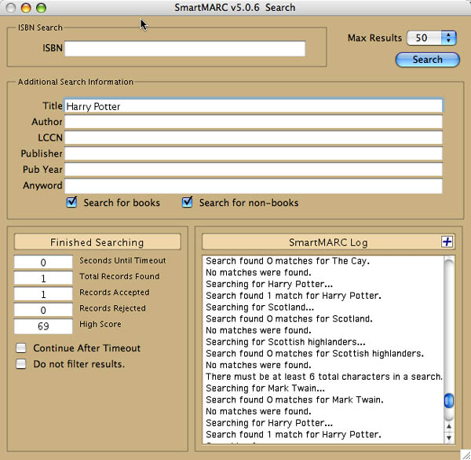Image resolution: width=471 pixels, height=460 pixels.
Task: Select log line 'Searching for Scotland...'
Action: point(260,307)
